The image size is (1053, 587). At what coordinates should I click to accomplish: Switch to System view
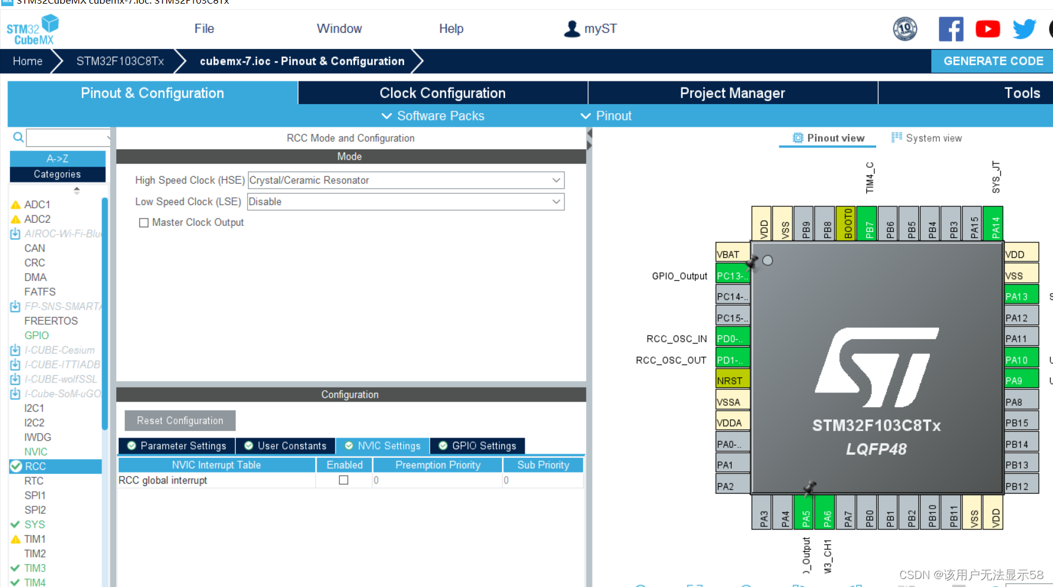pos(927,138)
